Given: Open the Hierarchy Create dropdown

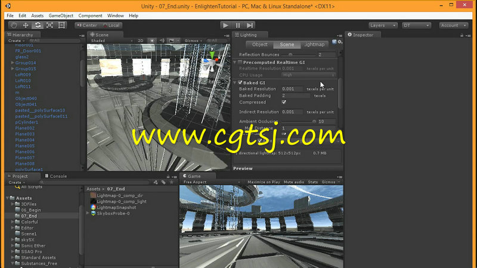Looking at the screenshot, I should point(17,40).
